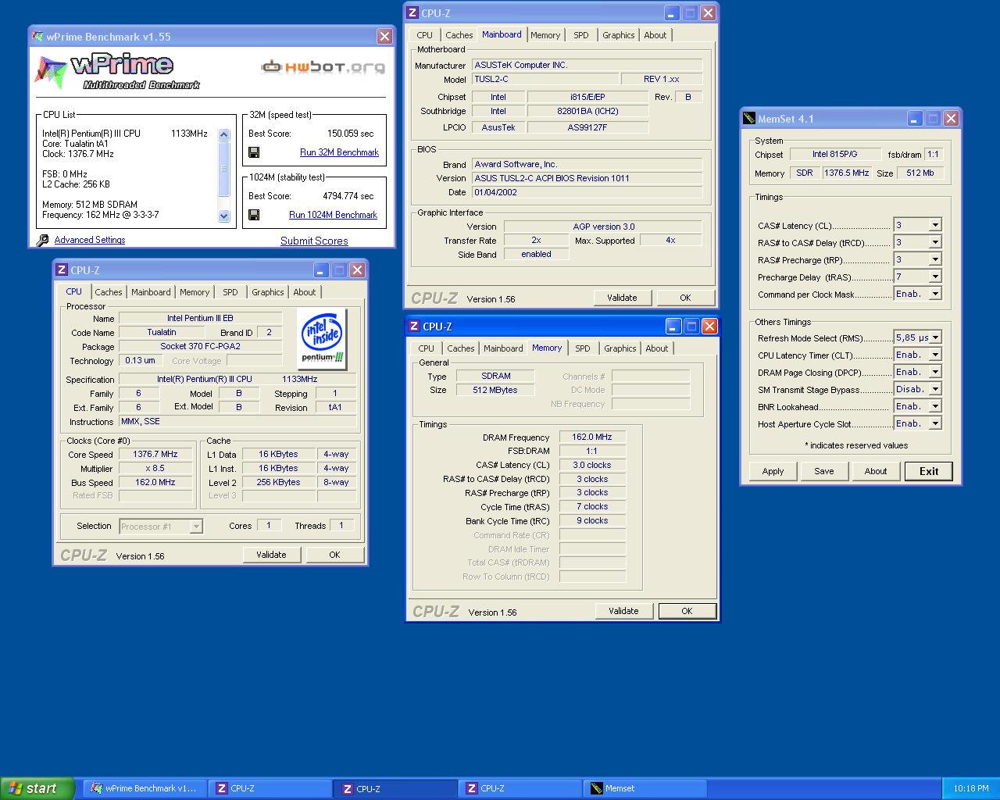Open the SM Transmit Stage Bypass dropdown
Viewport: 1000px width, 800px height.
point(934,389)
